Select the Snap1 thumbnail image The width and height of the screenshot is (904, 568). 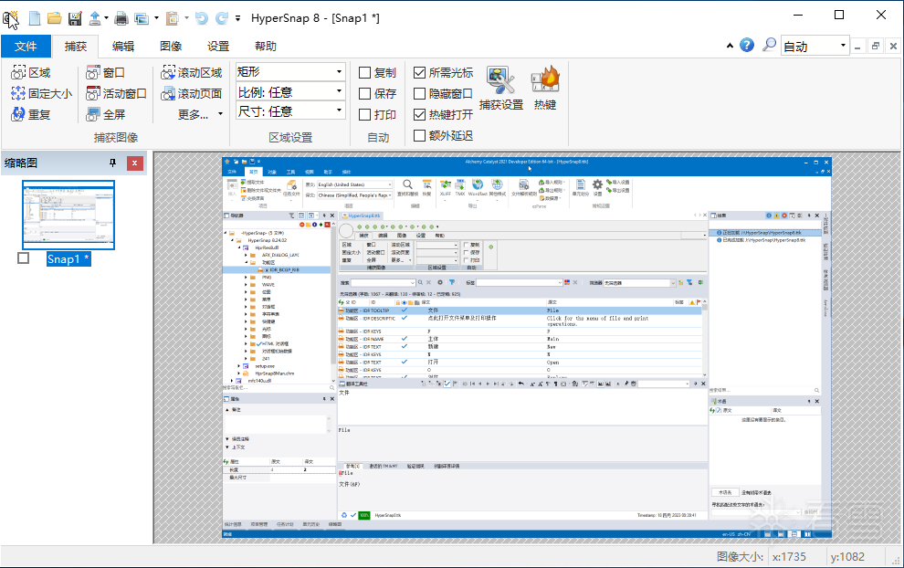pos(68,215)
